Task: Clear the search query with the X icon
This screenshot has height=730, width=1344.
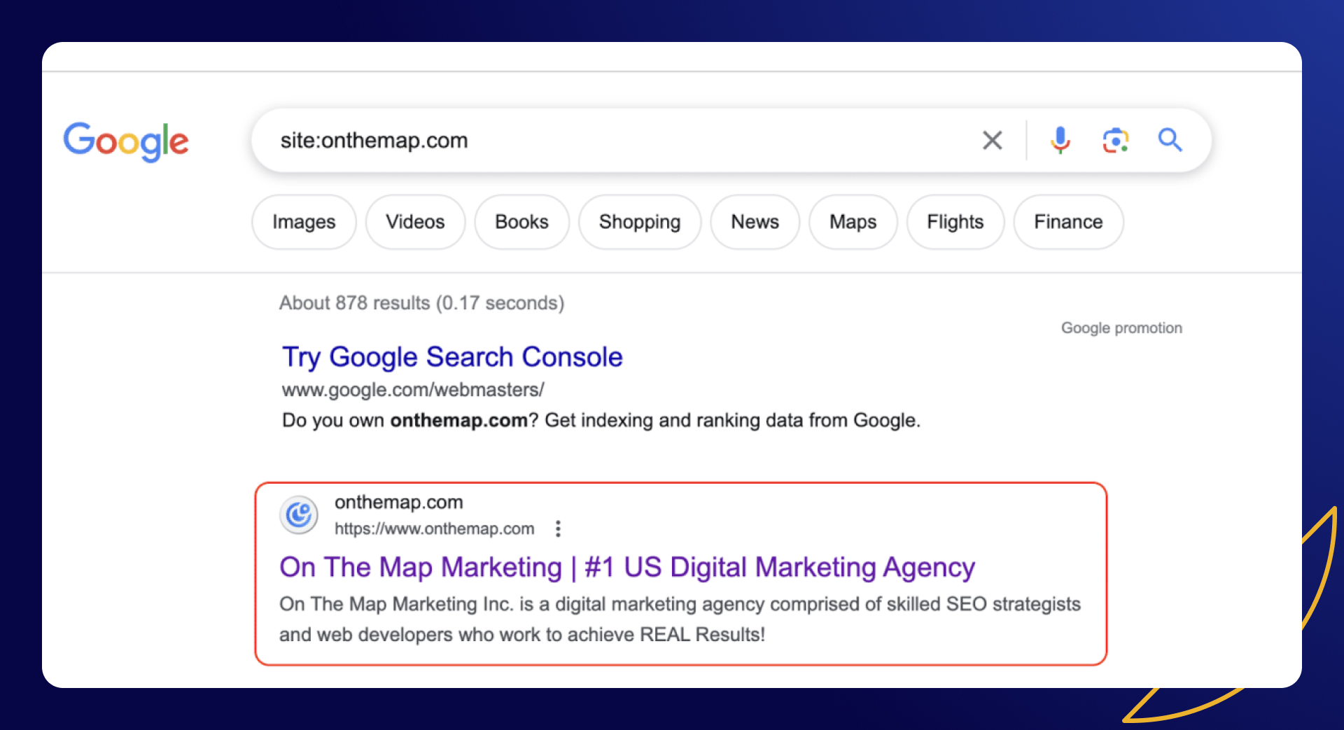Action: pyautogui.click(x=992, y=140)
